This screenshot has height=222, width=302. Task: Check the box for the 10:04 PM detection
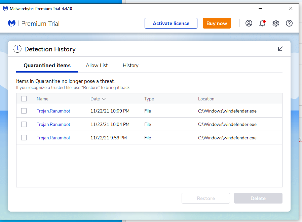(24, 124)
